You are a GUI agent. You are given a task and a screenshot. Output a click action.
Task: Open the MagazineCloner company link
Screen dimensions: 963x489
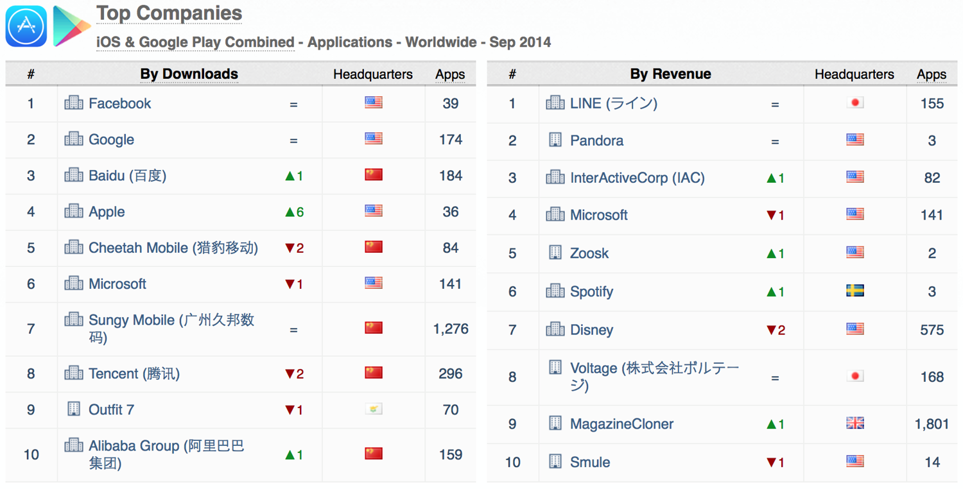click(x=622, y=424)
